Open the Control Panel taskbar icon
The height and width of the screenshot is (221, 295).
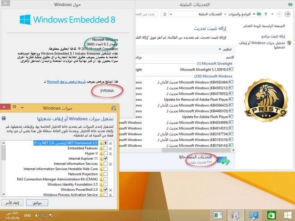click(x=254, y=215)
